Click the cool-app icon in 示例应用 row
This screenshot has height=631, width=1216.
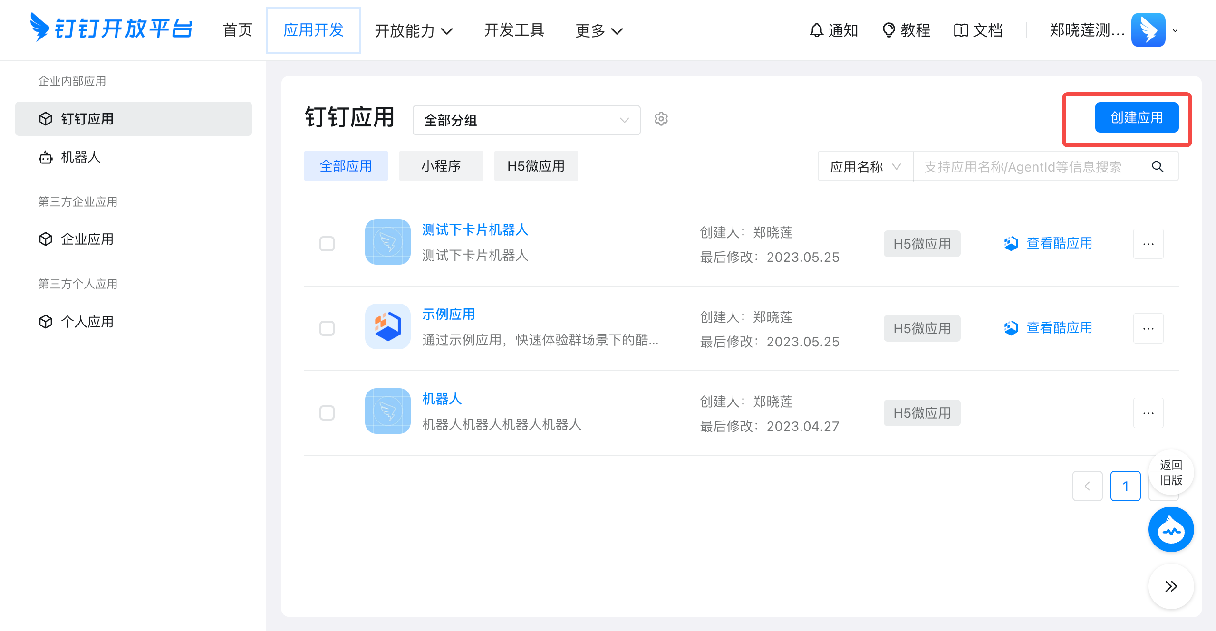click(x=1011, y=328)
